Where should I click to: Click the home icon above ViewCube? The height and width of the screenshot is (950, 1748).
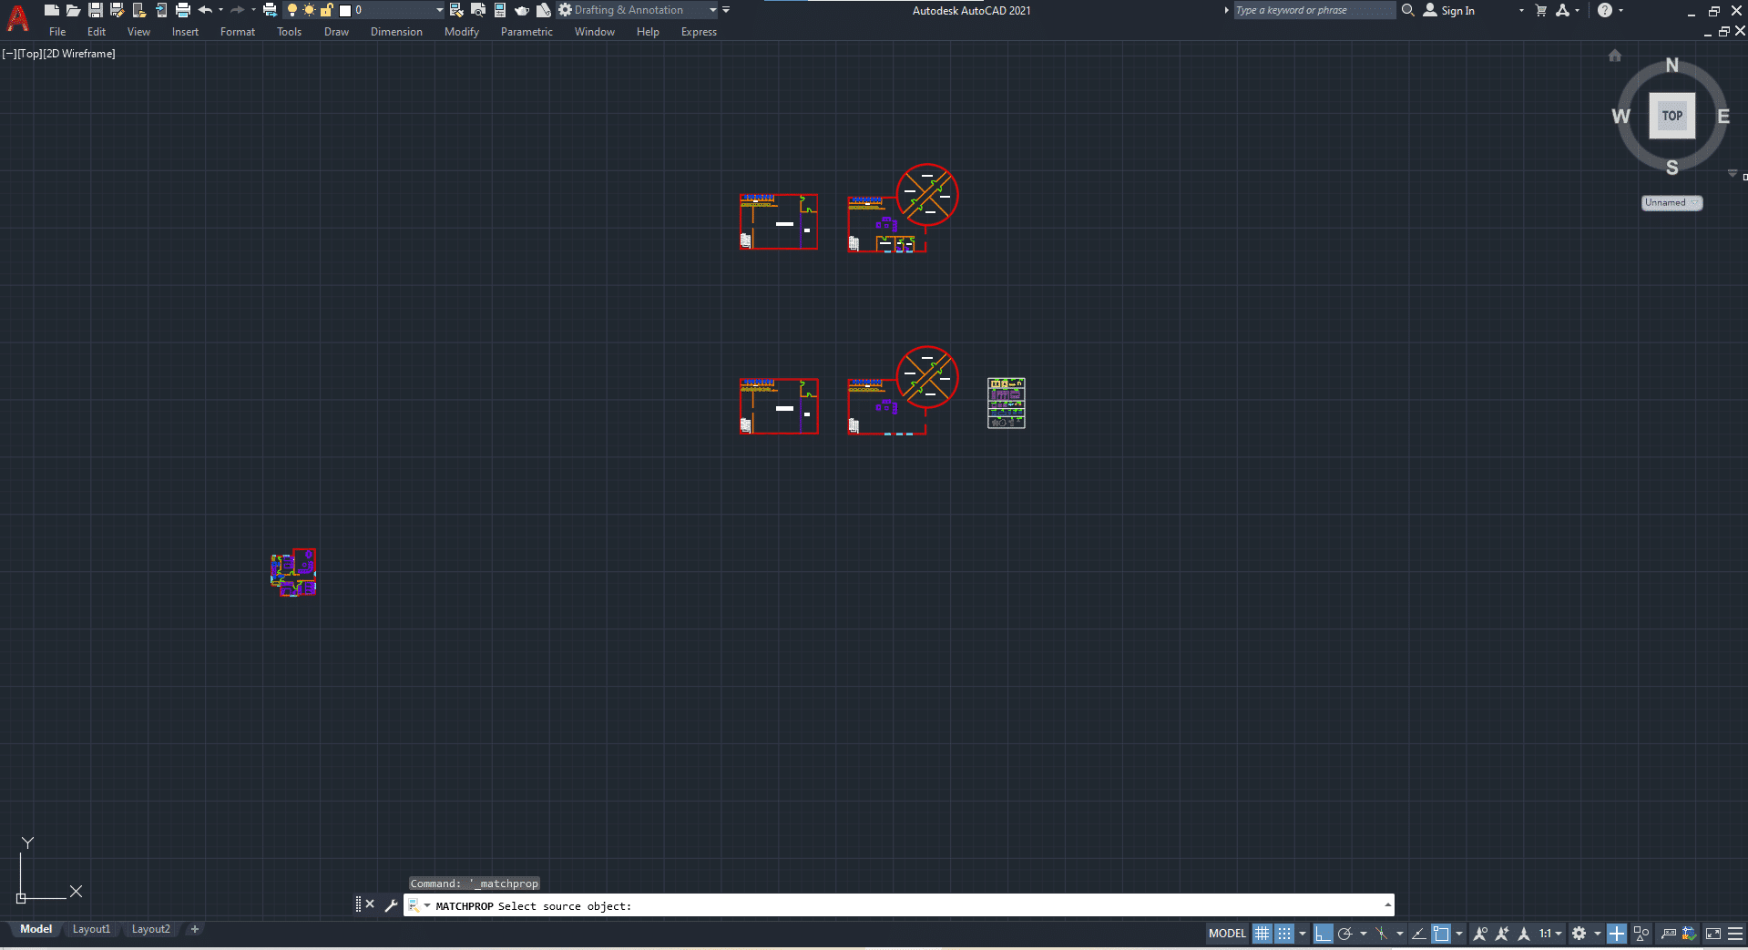click(1615, 56)
